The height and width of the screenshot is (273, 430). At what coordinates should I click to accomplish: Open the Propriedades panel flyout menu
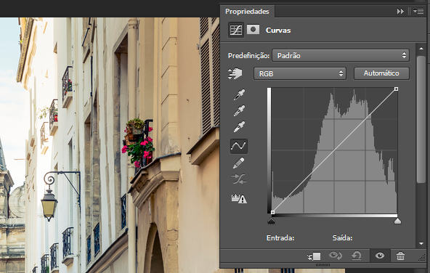click(418, 11)
